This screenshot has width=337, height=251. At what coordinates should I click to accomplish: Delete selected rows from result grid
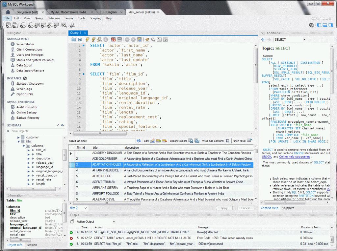point(165,141)
